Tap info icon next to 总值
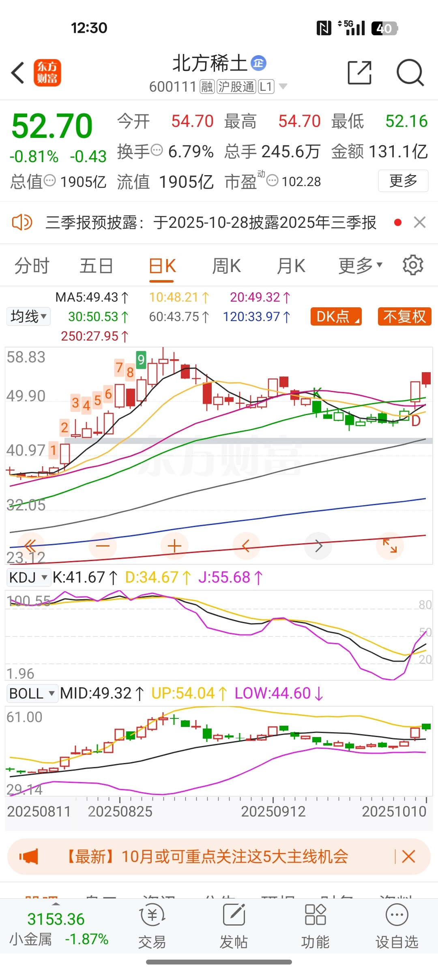This screenshot has height=973, width=438. point(49,181)
